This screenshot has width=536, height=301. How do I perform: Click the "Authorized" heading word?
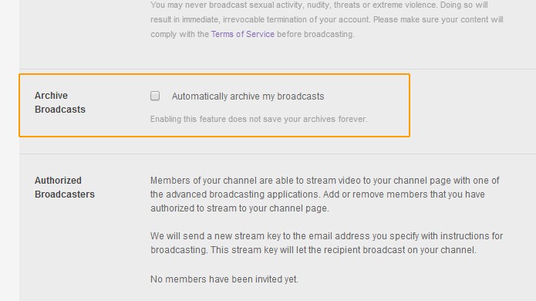click(x=58, y=181)
